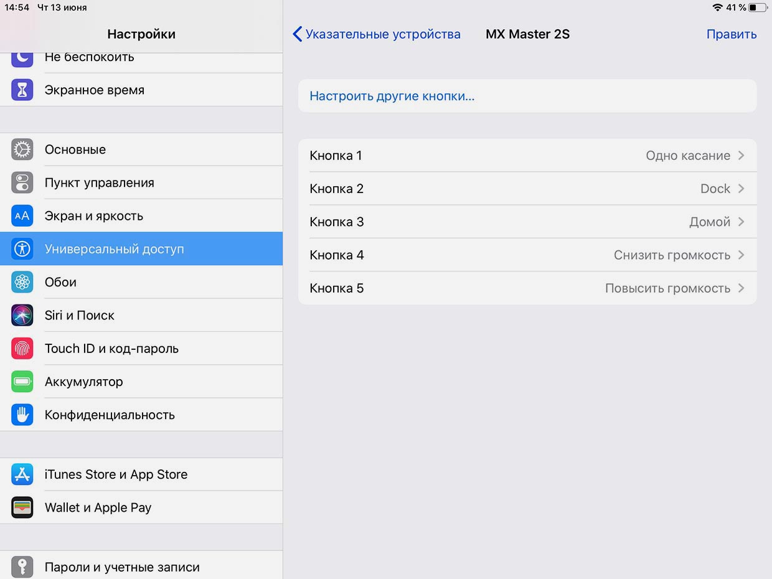This screenshot has width=772, height=579.
Task: Go back to Указательные устройства
Action: click(x=377, y=34)
